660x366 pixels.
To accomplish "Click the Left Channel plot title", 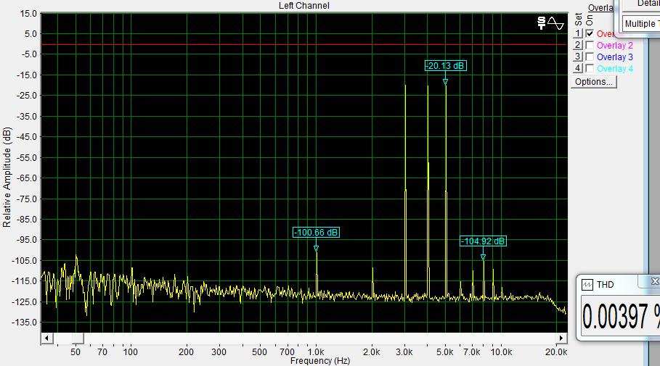I will (304, 6).
